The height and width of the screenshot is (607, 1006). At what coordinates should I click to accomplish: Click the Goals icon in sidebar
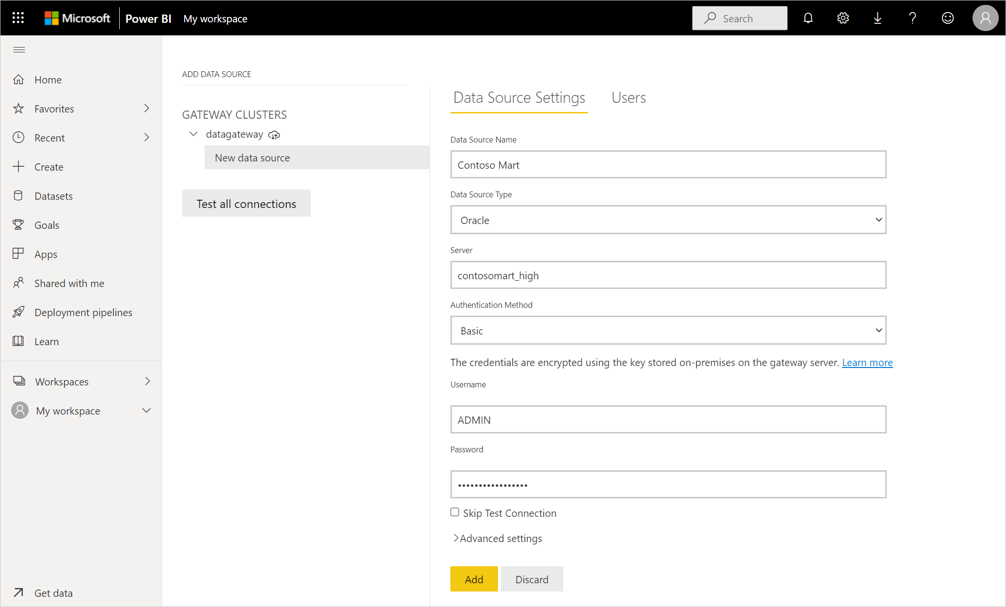(19, 225)
